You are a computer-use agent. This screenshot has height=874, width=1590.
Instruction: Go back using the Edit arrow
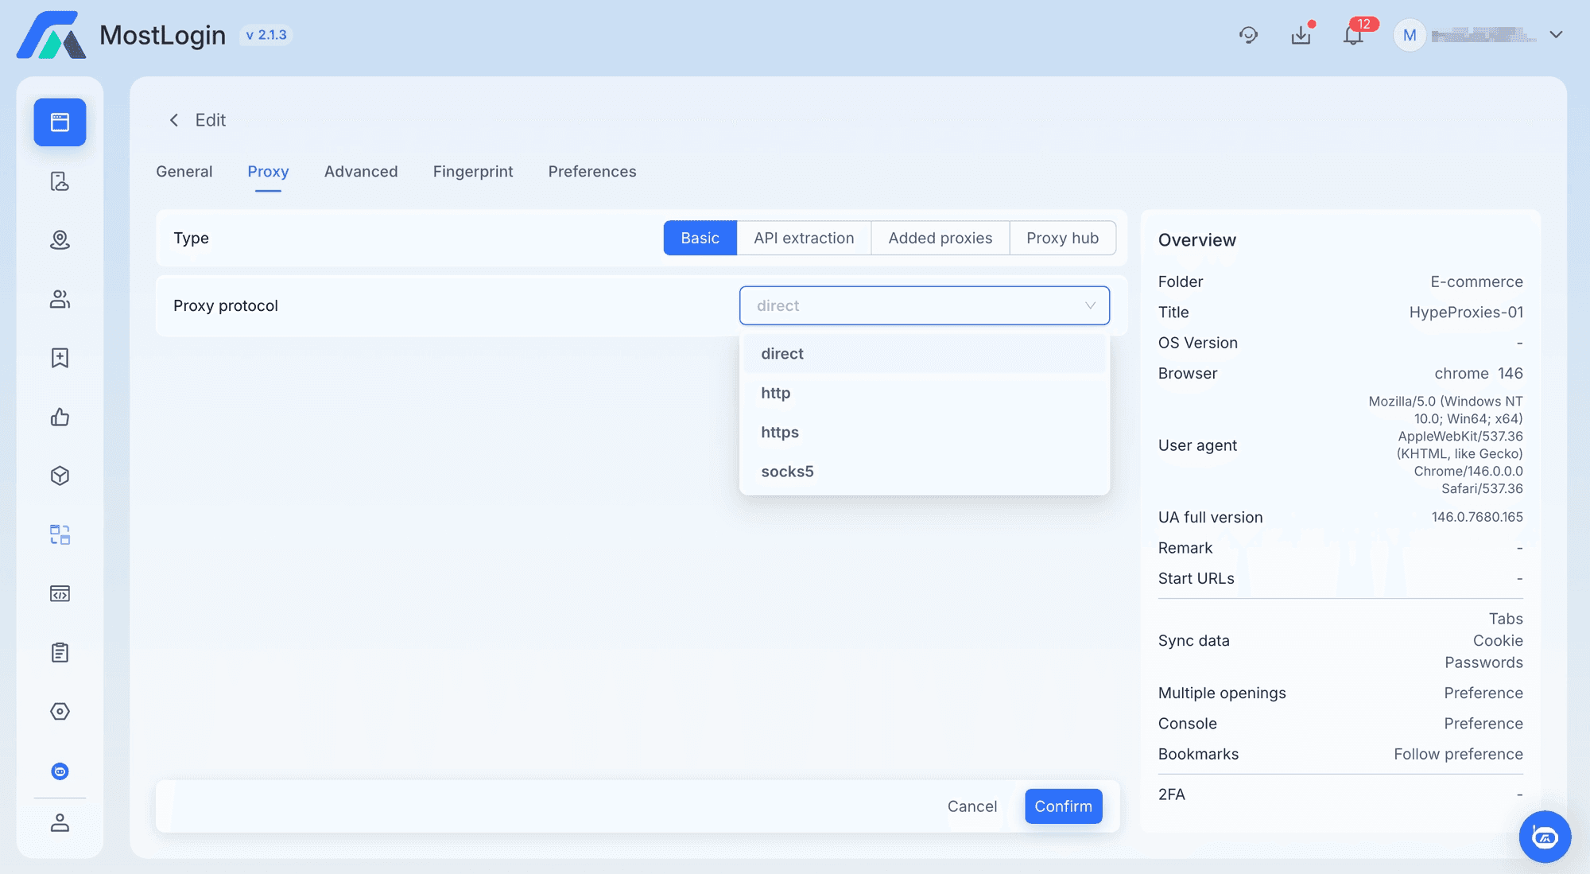[174, 120]
